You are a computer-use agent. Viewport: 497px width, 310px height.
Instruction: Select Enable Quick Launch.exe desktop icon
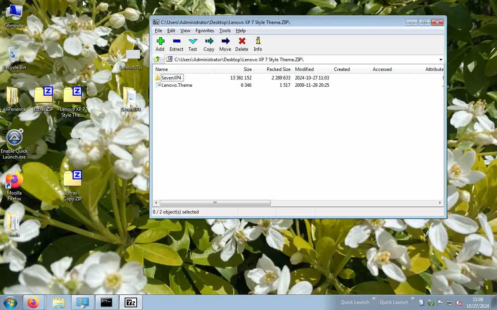coord(14,144)
